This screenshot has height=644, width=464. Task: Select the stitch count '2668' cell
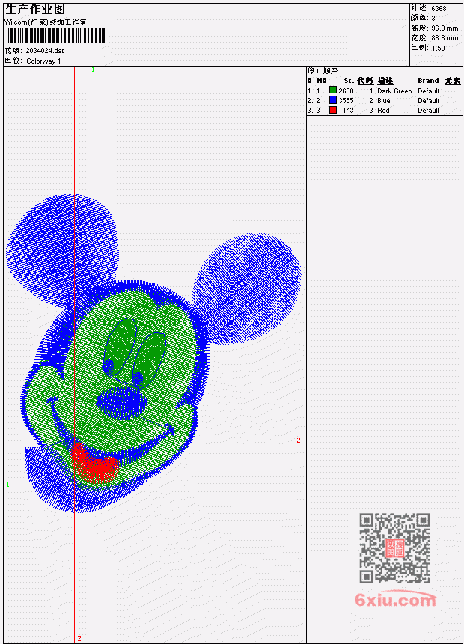click(x=346, y=91)
